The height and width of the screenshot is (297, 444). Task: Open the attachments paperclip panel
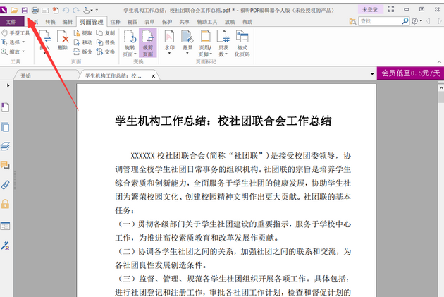[5, 185]
